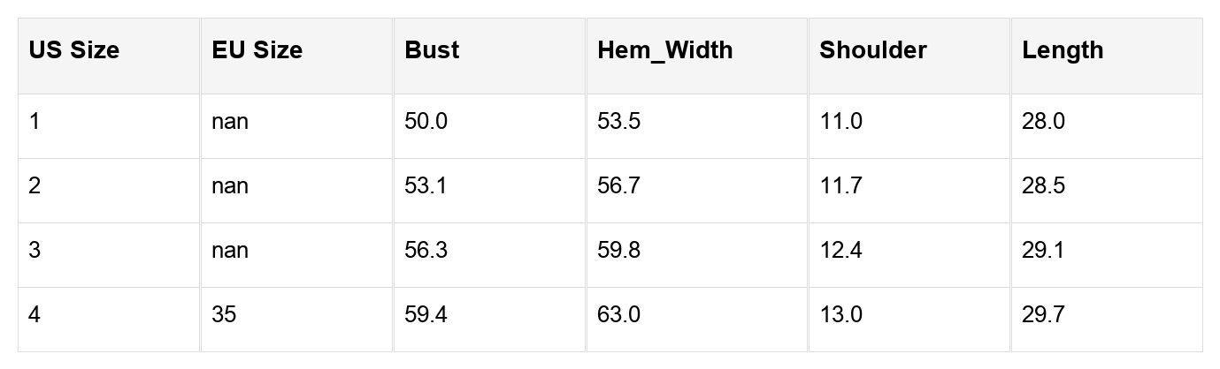Click Length value 29.1

point(1106,255)
